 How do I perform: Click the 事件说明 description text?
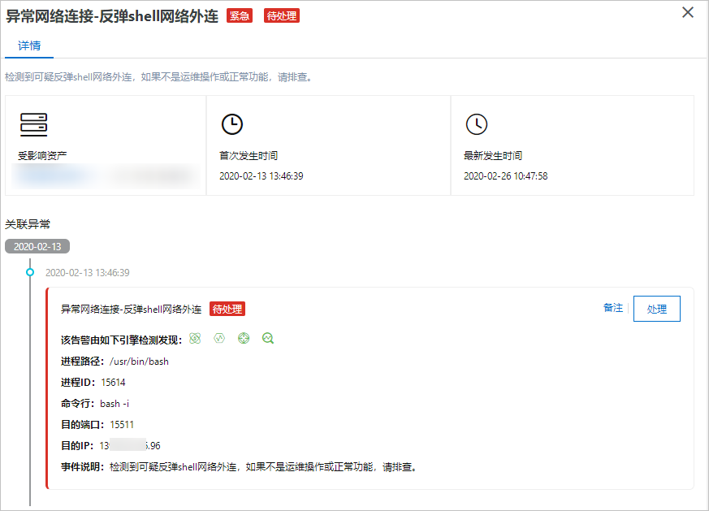(x=263, y=467)
